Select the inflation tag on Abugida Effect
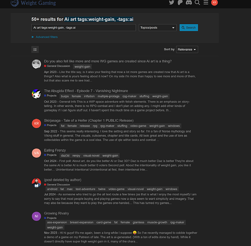 [x=89, y=96]
